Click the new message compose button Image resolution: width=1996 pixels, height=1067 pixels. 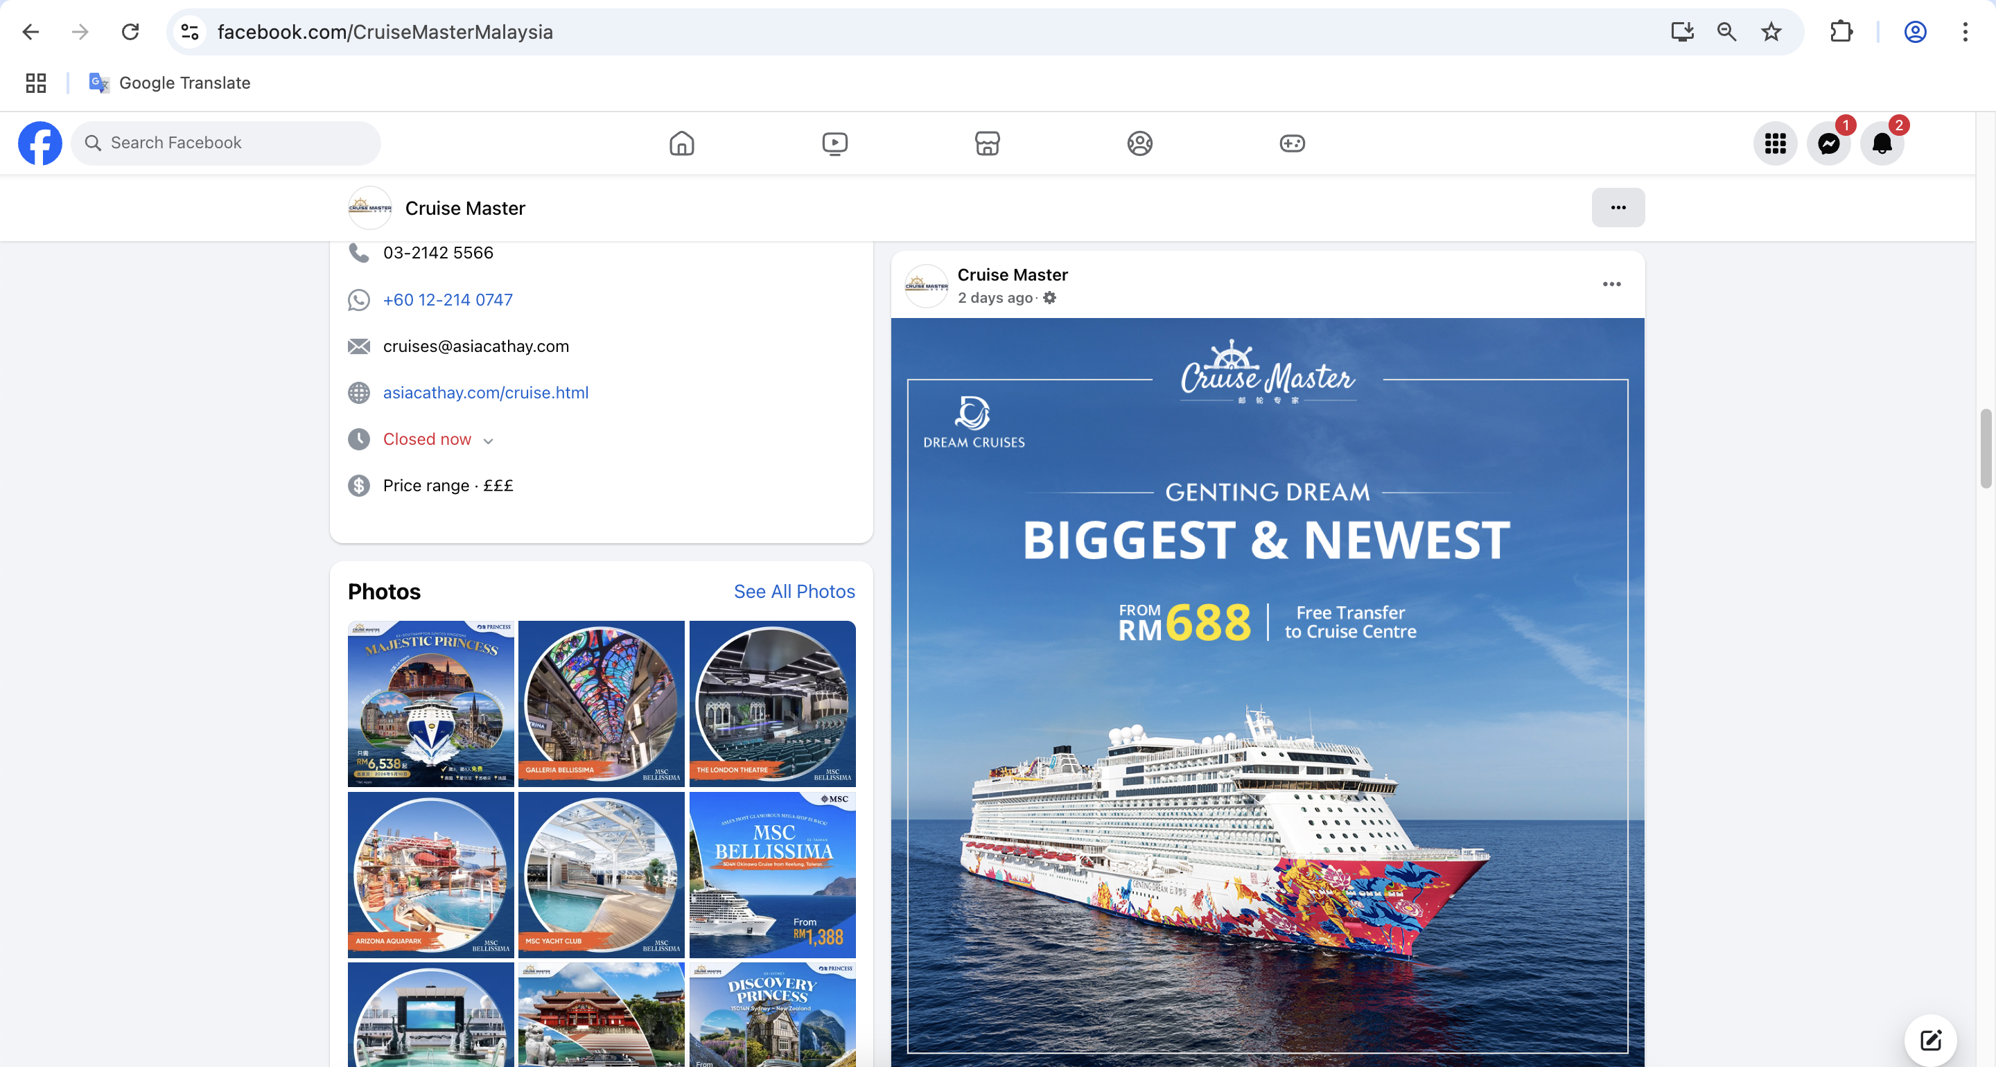(1930, 1040)
